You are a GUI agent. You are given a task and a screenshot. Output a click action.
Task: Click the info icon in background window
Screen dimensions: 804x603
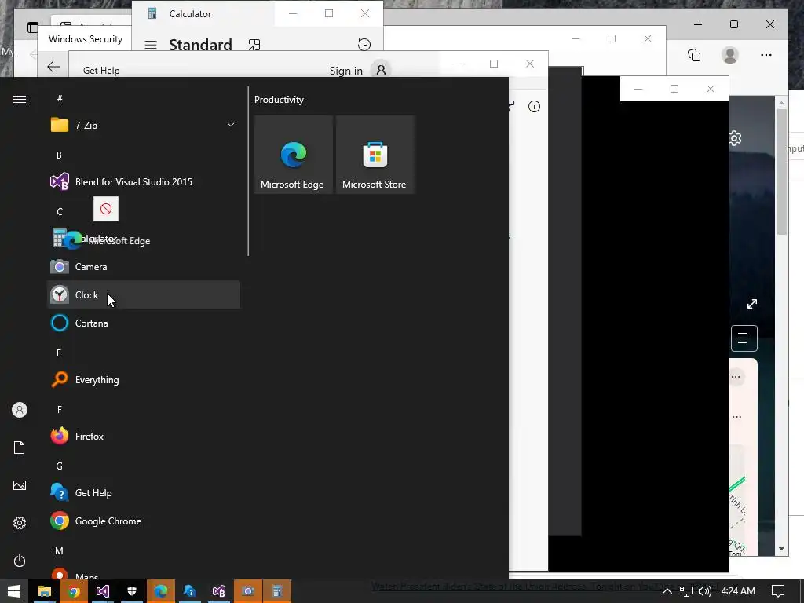[534, 106]
